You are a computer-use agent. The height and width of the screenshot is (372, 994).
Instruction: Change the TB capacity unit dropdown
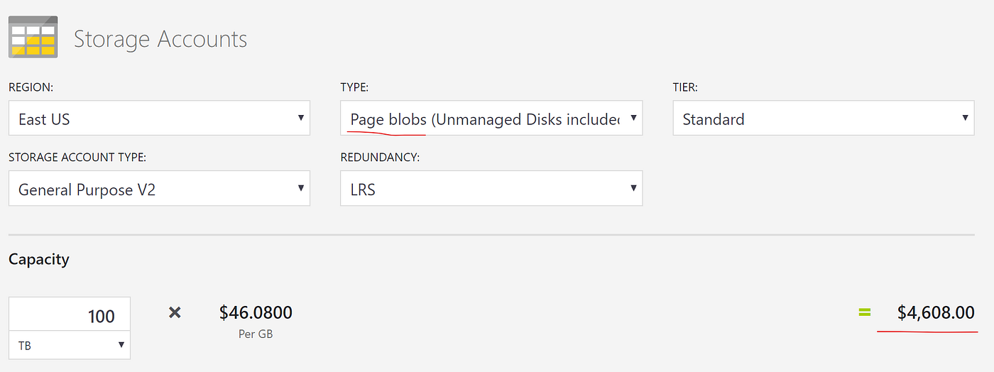(x=70, y=345)
